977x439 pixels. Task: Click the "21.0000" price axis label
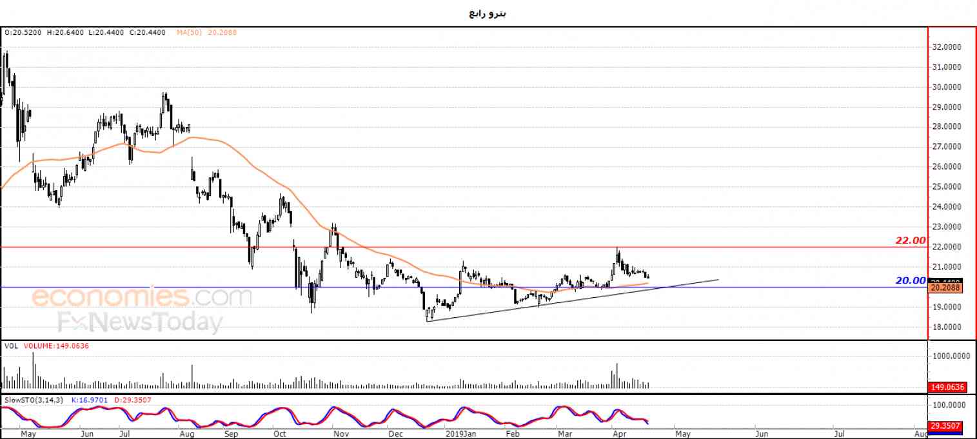point(947,267)
